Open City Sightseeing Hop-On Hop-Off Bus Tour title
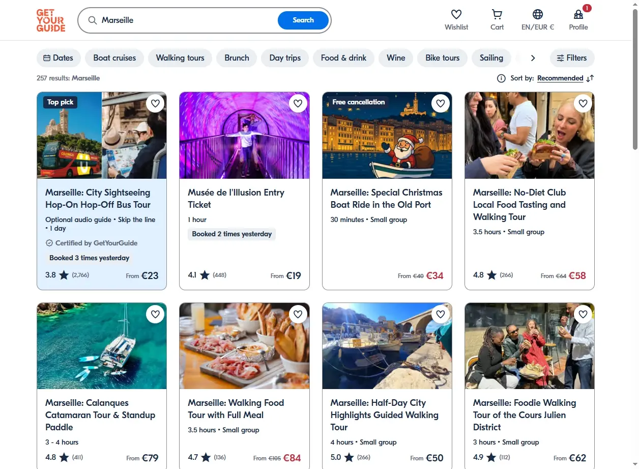The width and height of the screenshot is (639, 469). (x=98, y=199)
